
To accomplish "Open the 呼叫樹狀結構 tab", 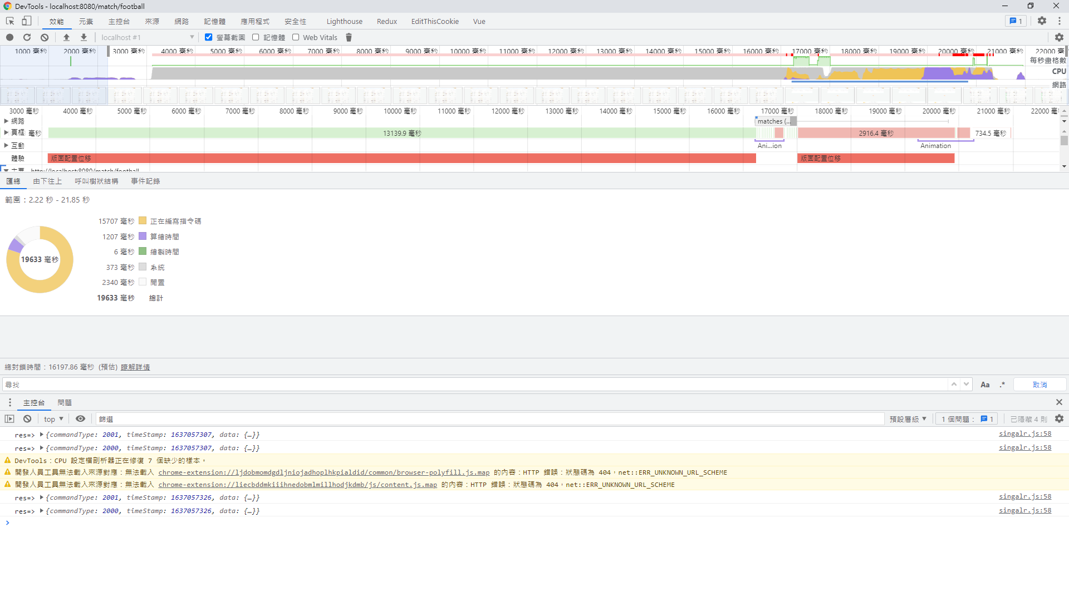I will [x=96, y=181].
